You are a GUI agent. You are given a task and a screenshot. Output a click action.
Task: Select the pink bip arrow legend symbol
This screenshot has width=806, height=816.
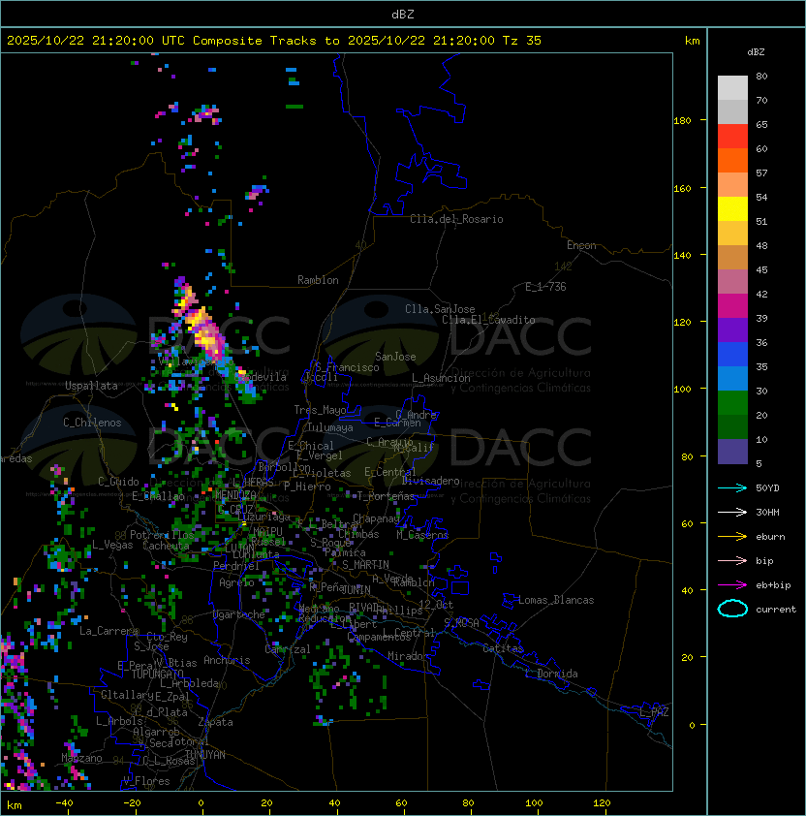732,560
